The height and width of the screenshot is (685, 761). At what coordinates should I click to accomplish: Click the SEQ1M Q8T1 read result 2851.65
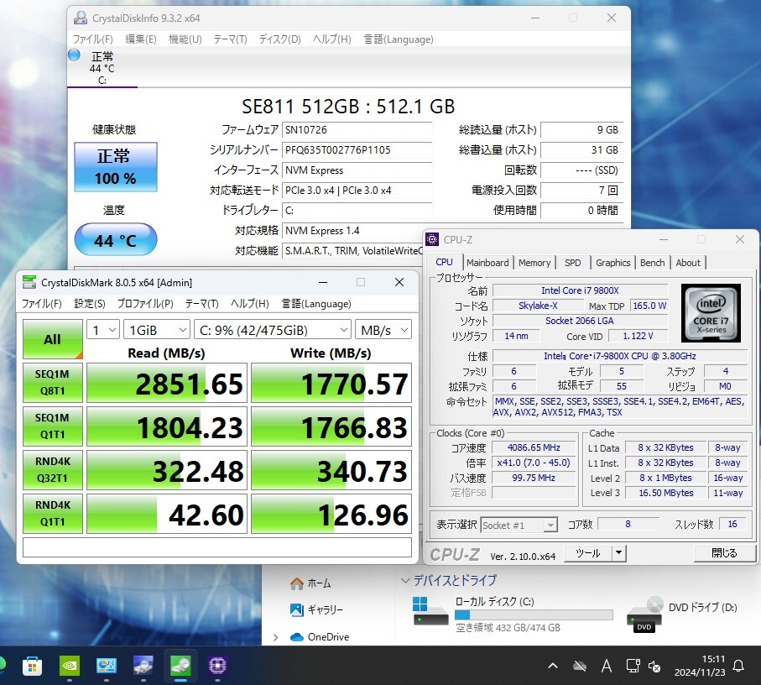coord(167,383)
